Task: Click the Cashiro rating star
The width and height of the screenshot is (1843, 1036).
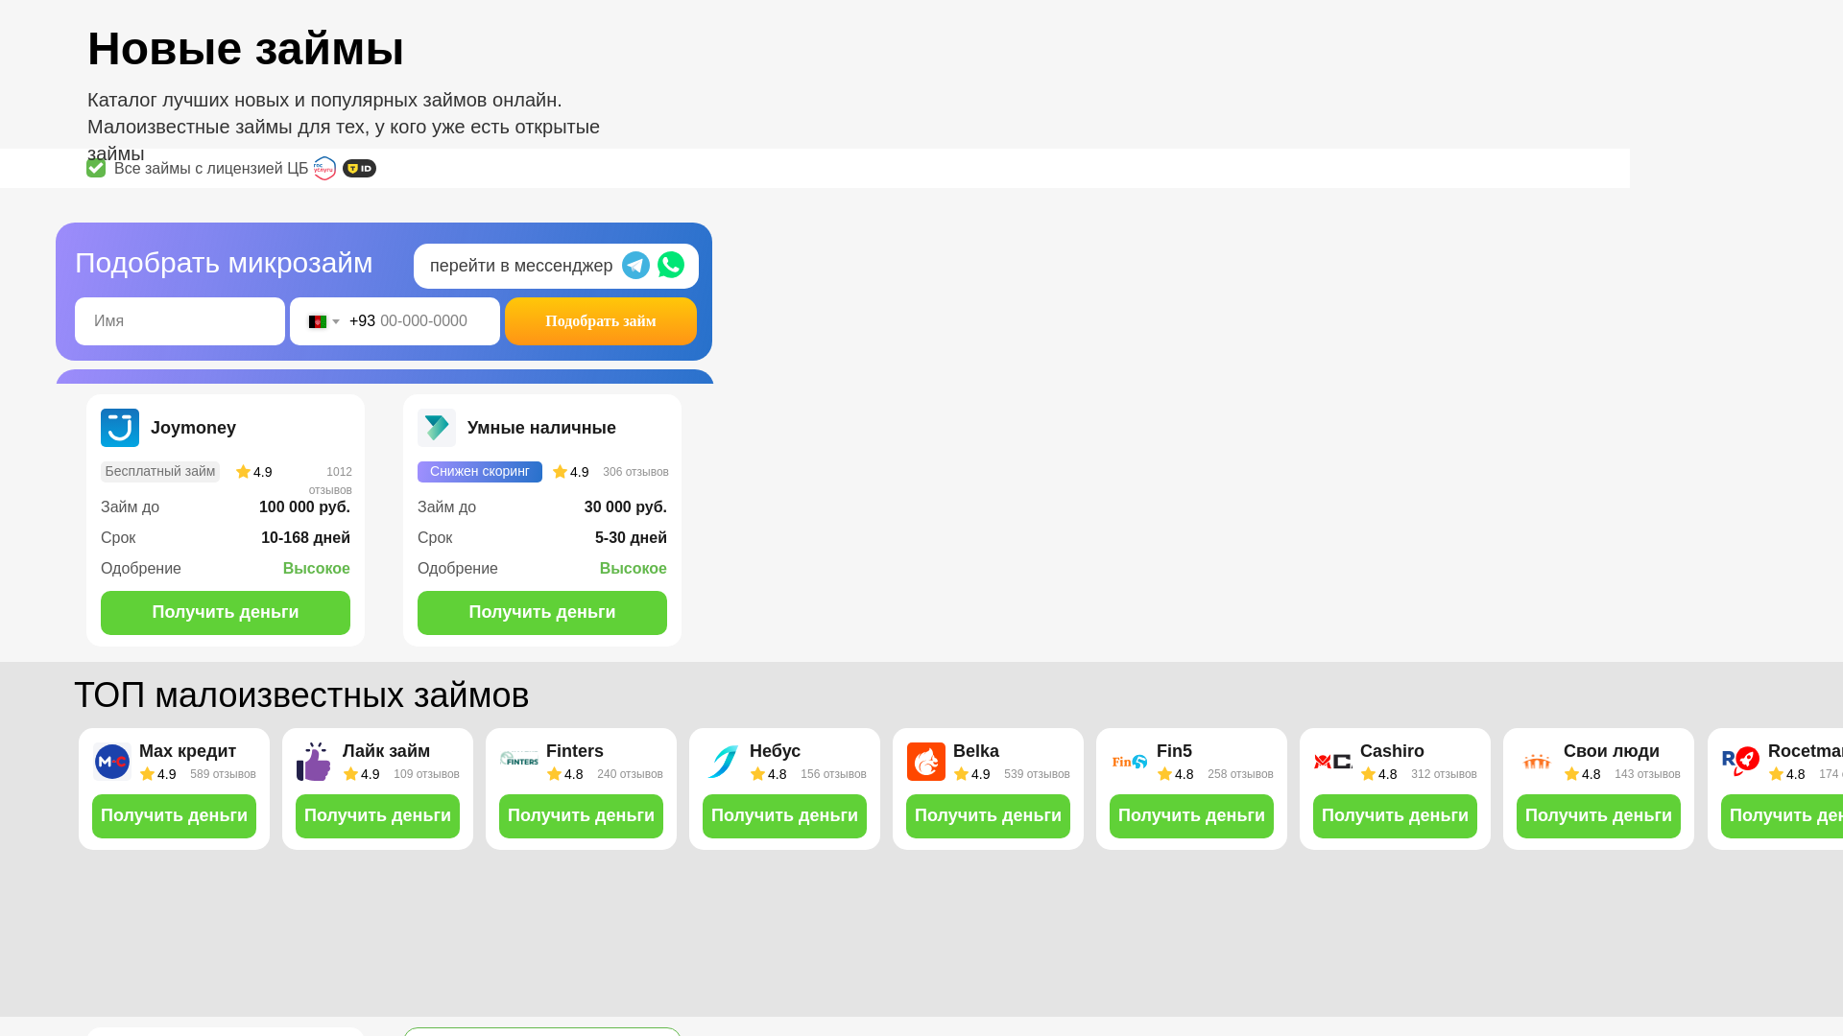Action: (1368, 774)
